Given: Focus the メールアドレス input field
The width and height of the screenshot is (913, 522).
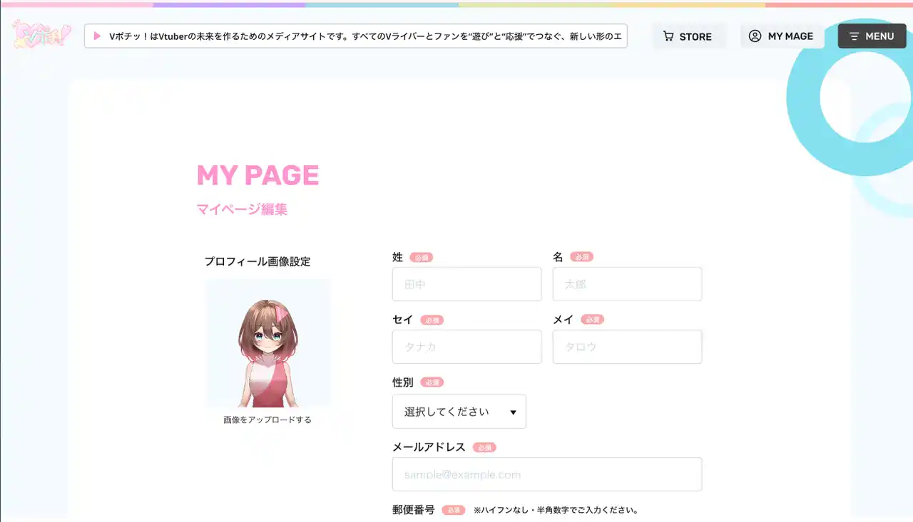Looking at the screenshot, I should (x=547, y=474).
